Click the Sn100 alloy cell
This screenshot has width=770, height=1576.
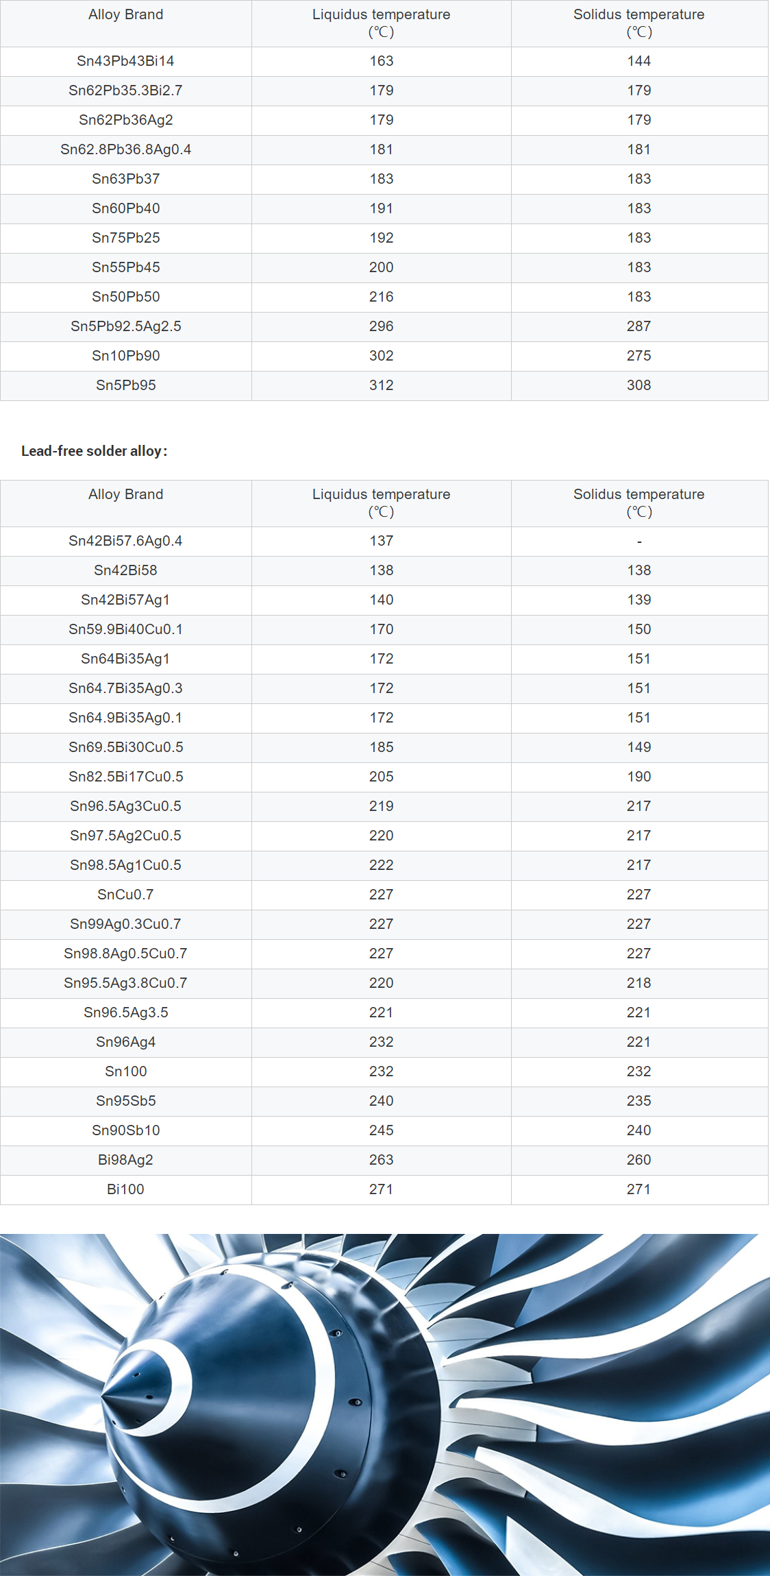[125, 1071]
